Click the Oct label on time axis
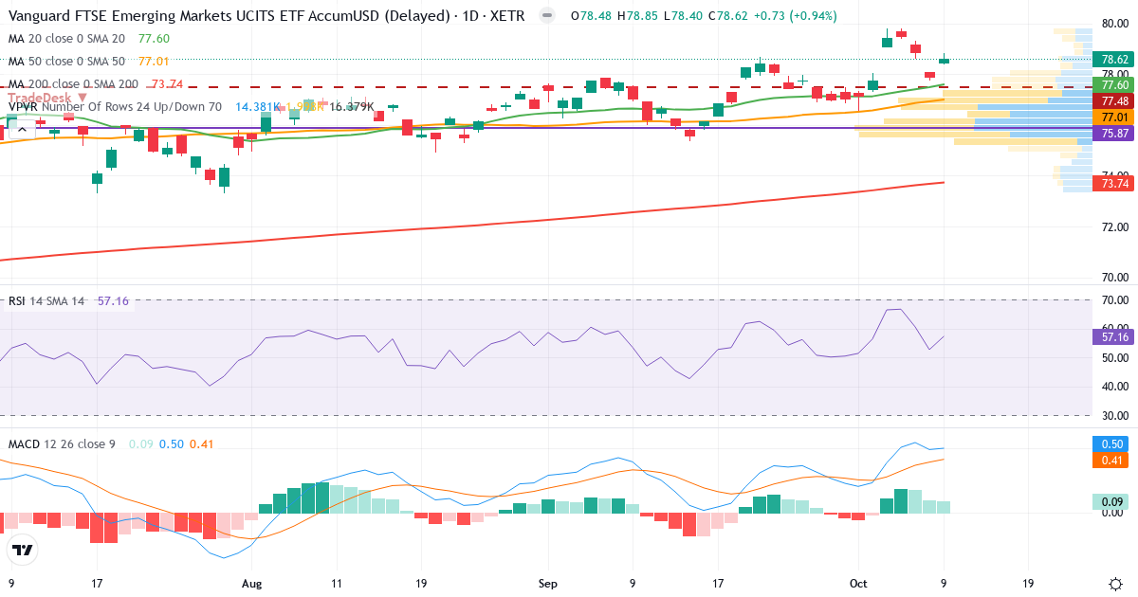Image resolution: width=1138 pixels, height=597 pixels. pos(858,585)
